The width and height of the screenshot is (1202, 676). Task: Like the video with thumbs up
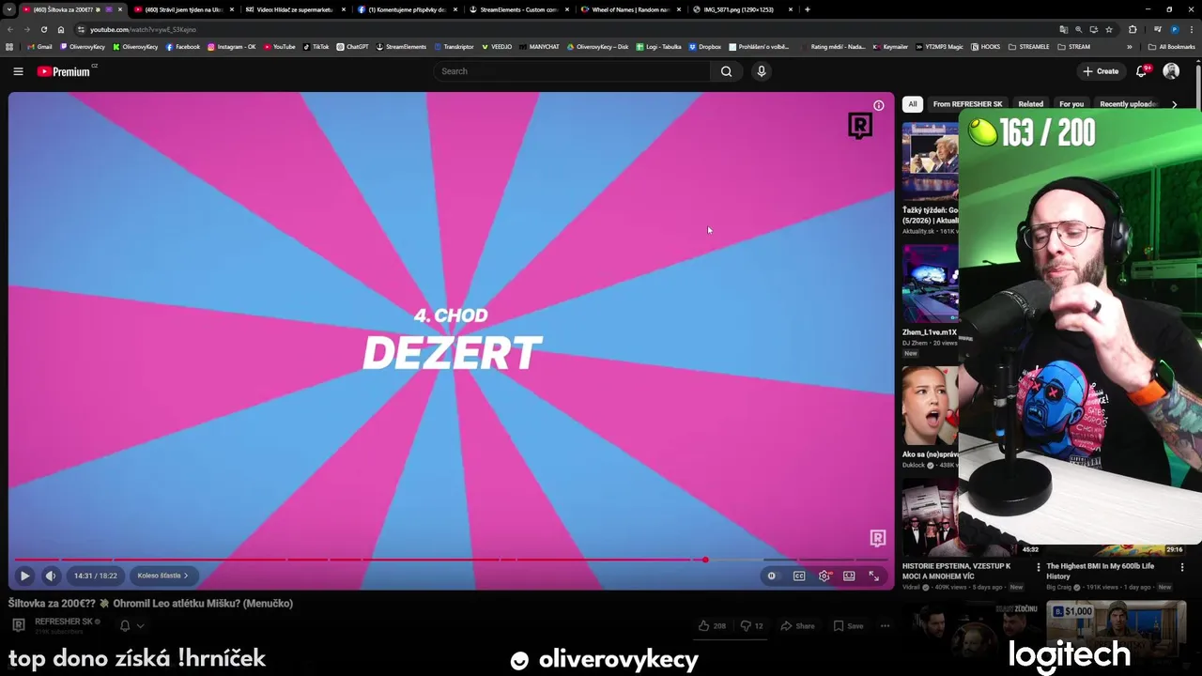click(x=712, y=625)
